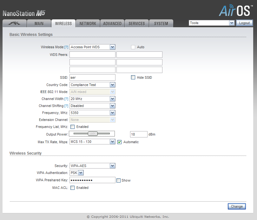This screenshot has height=220, width=257.
Task: Click the first WDS Peers field
Action: (92, 55)
